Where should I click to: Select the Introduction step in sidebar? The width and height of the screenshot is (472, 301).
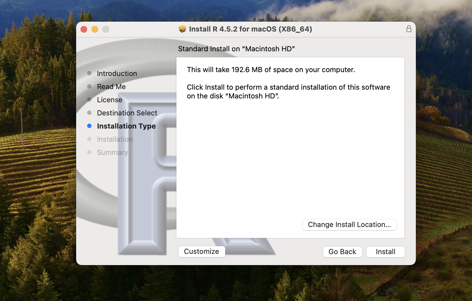pos(117,73)
